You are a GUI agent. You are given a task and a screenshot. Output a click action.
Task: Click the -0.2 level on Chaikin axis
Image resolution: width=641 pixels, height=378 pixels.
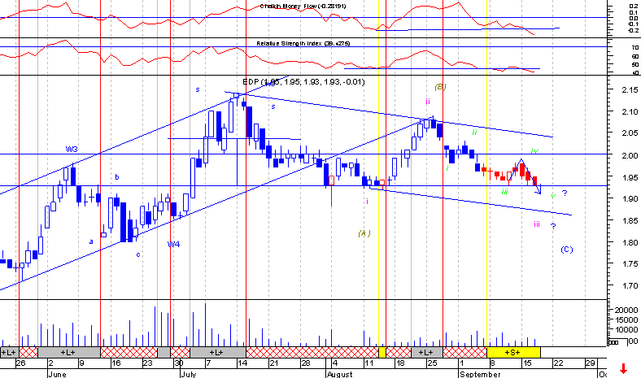pyautogui.click(x=633, y=30)
